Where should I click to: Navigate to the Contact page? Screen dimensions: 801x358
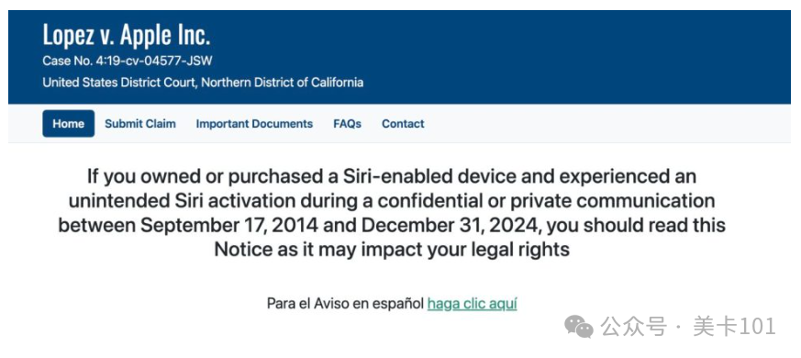403,124
